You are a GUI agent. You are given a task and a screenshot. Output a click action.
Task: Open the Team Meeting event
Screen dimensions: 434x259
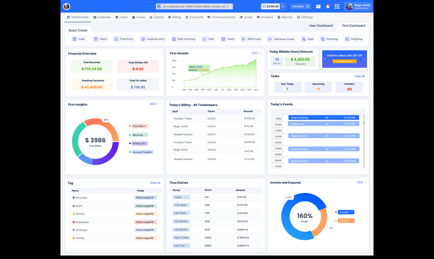click(x=324, y=136)
